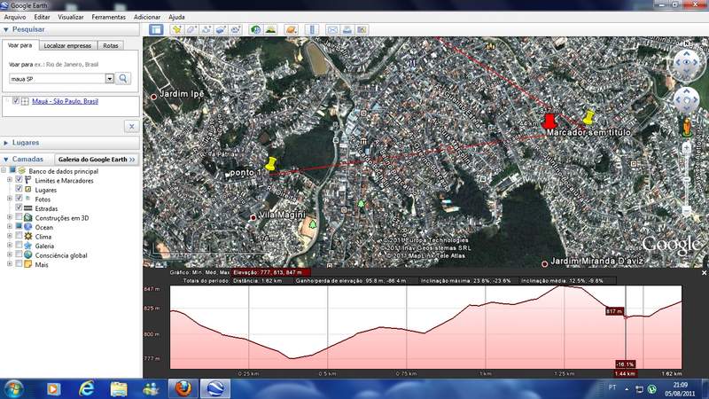Open the Editar menu

(42, 17)
